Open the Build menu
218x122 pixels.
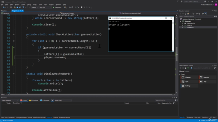23,4
